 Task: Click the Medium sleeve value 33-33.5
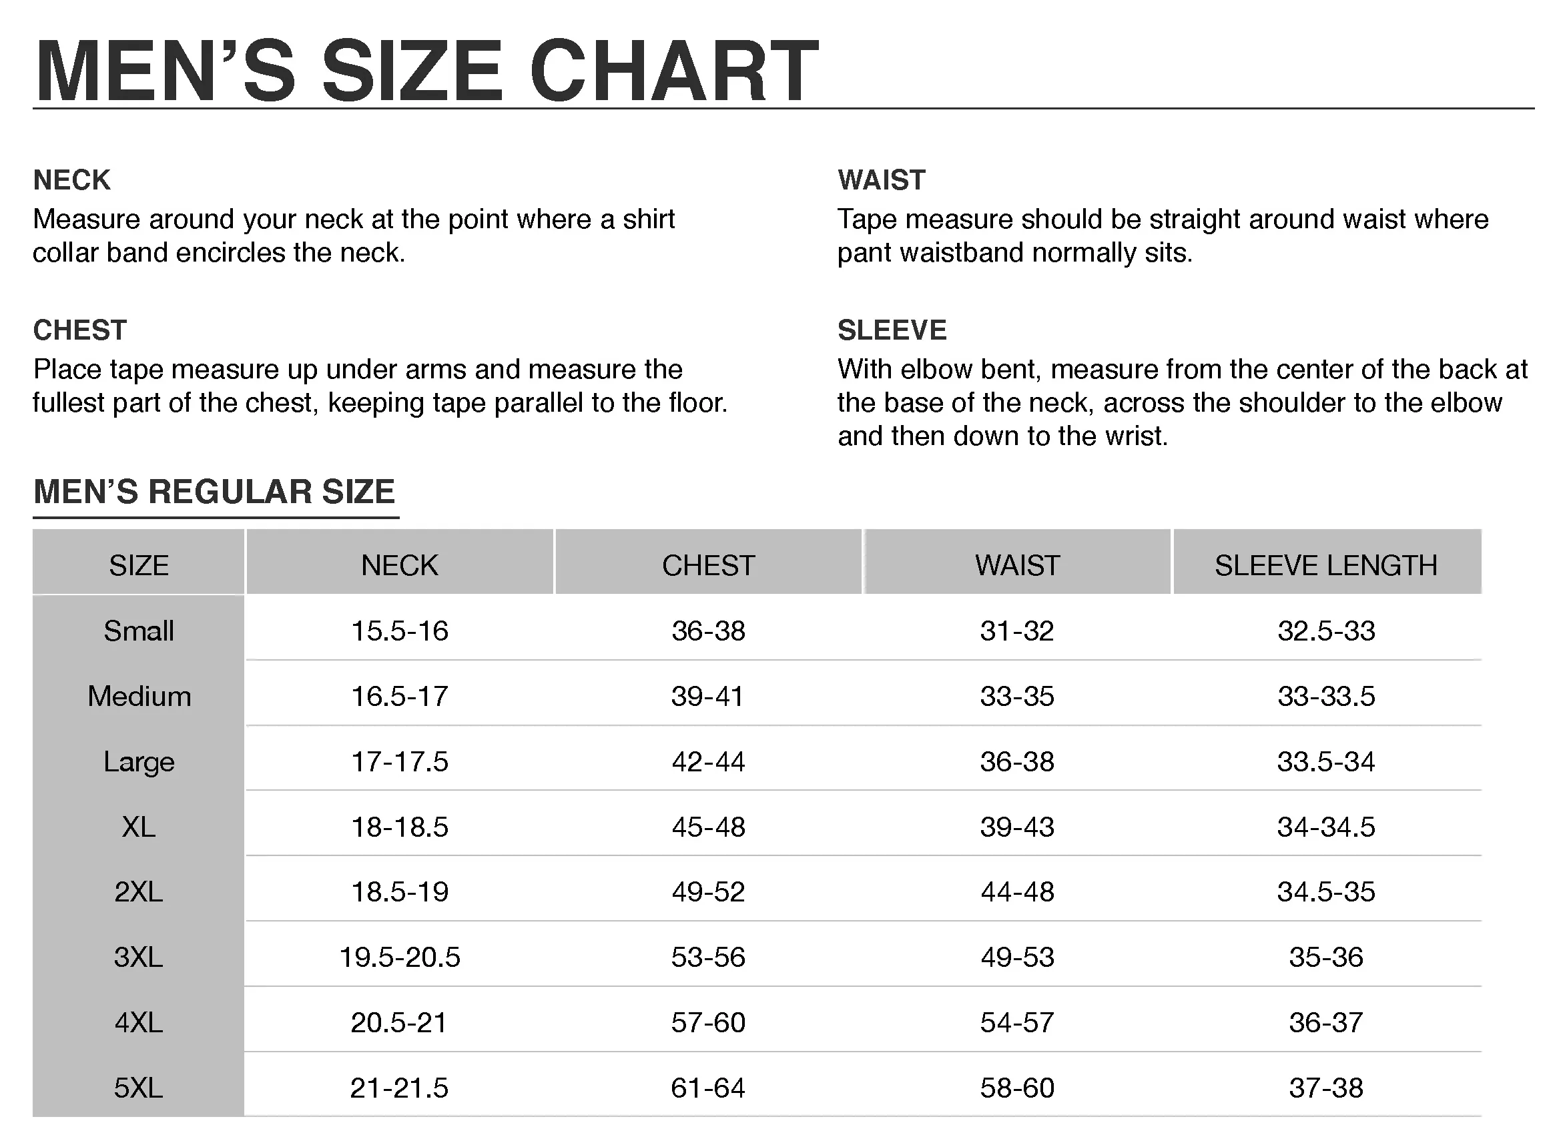point(1326,695)
